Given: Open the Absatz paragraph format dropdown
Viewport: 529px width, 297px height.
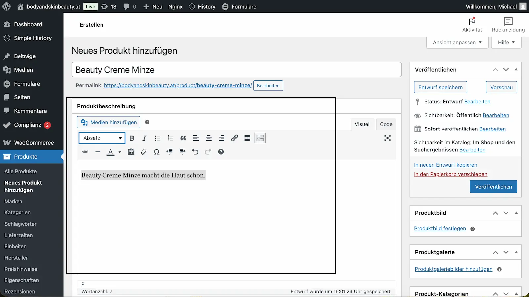Looking at the screenshot, I should click(102, 138).
